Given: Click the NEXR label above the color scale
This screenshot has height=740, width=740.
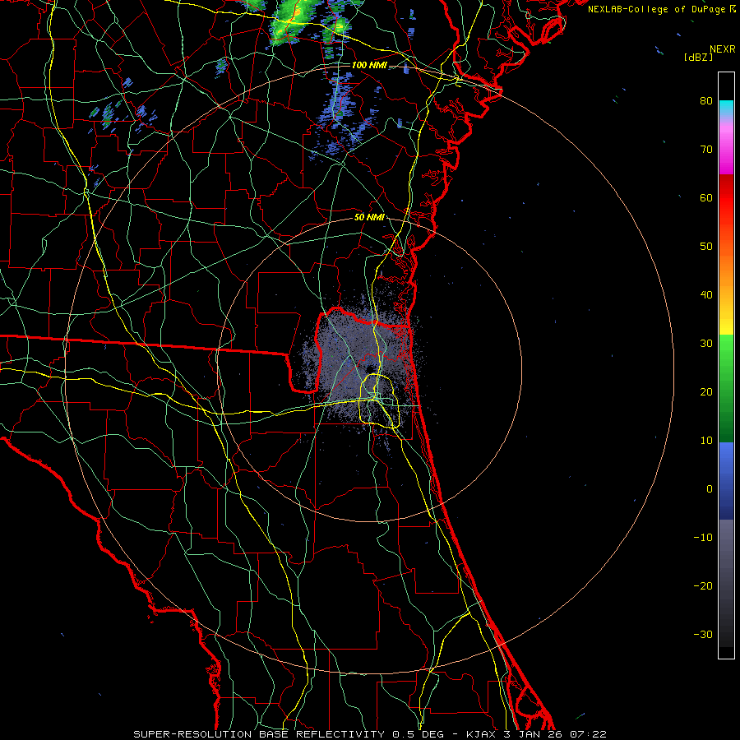Looking at the screenshot, I should click(722, 49).
